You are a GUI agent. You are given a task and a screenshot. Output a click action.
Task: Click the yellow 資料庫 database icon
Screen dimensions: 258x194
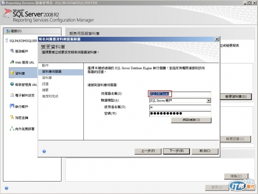[12, 73]
